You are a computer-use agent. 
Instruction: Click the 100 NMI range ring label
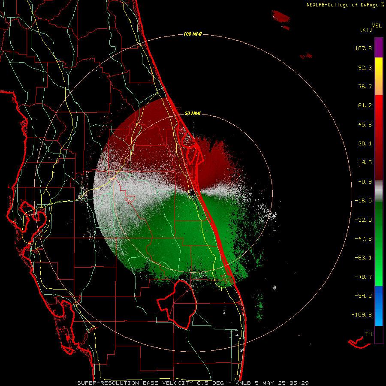tap(193, 34)
